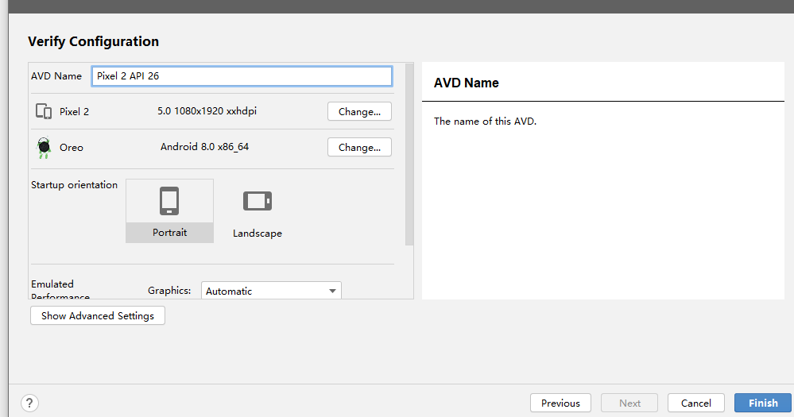Screen dimensions: 794x417
Task: Open the Graphics Automatic dropdown
Action: click(271, 291)
